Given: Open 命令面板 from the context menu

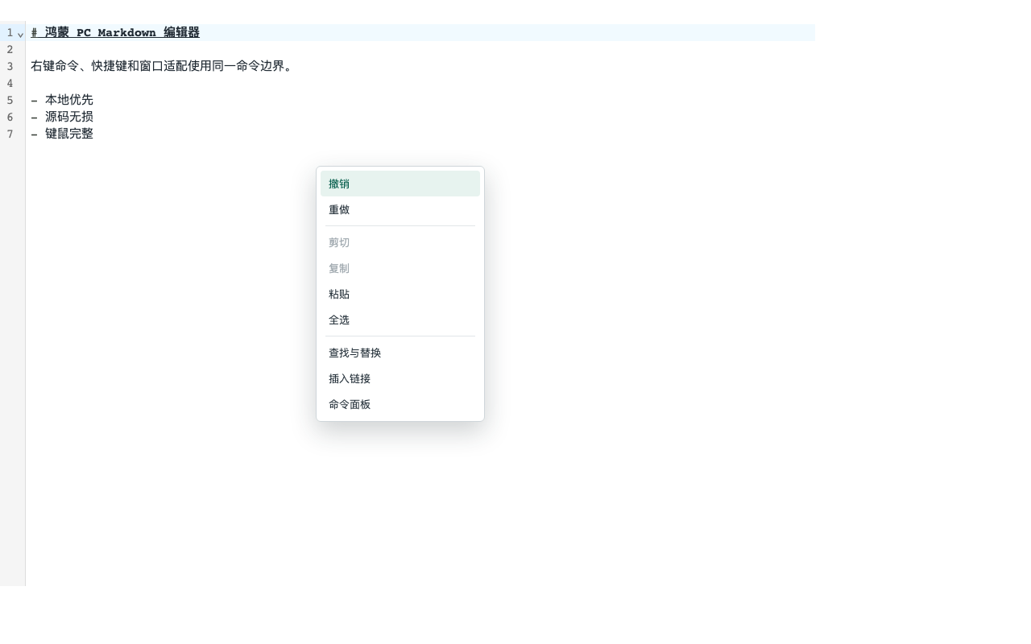Looking at the screenshot, I should pos(400,404).
